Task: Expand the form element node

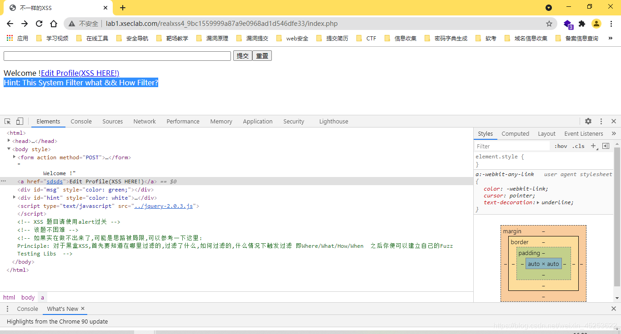Action: point(15,157)
